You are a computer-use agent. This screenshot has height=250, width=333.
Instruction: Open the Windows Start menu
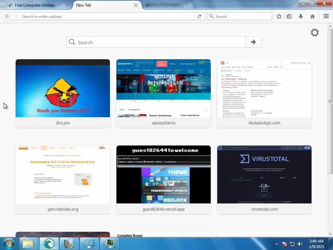click(9, 243)
